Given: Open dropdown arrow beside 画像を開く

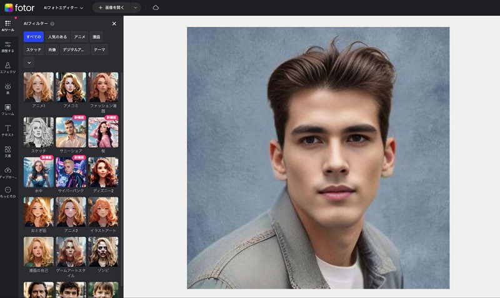Looking at the screenshot, I should [135, 7].
